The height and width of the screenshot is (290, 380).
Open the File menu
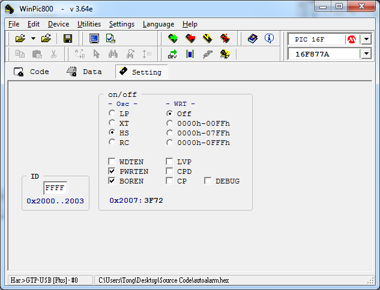click(x=14, y=24)
